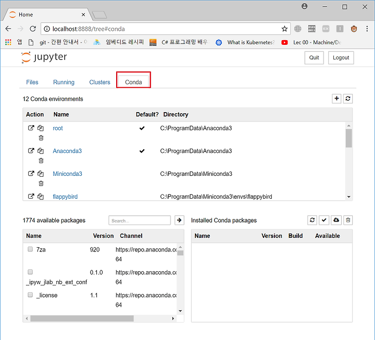375x340 pixels.
Task: Delete the Anaconda3 environment via trash icon
Action: (41, 161)
